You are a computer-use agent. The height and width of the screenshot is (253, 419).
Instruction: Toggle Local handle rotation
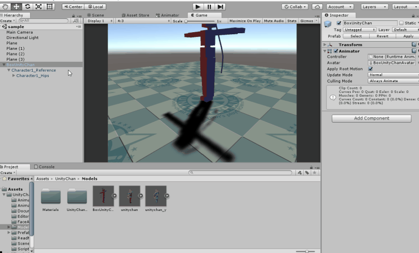96,7
